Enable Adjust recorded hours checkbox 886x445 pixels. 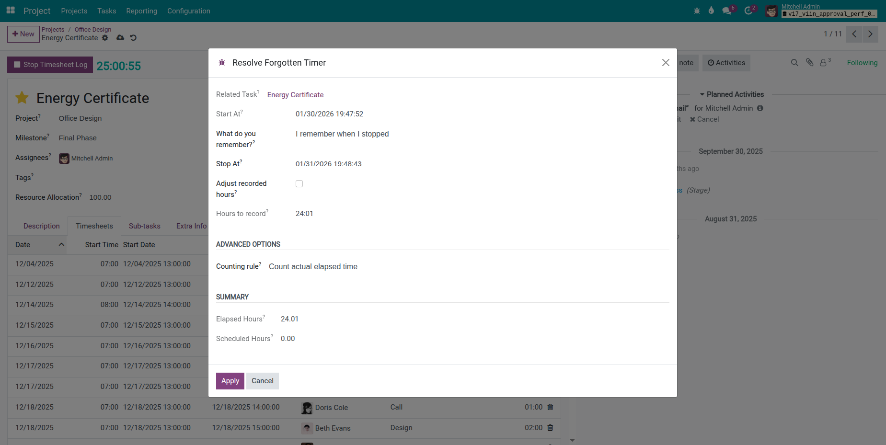(299, 184)
